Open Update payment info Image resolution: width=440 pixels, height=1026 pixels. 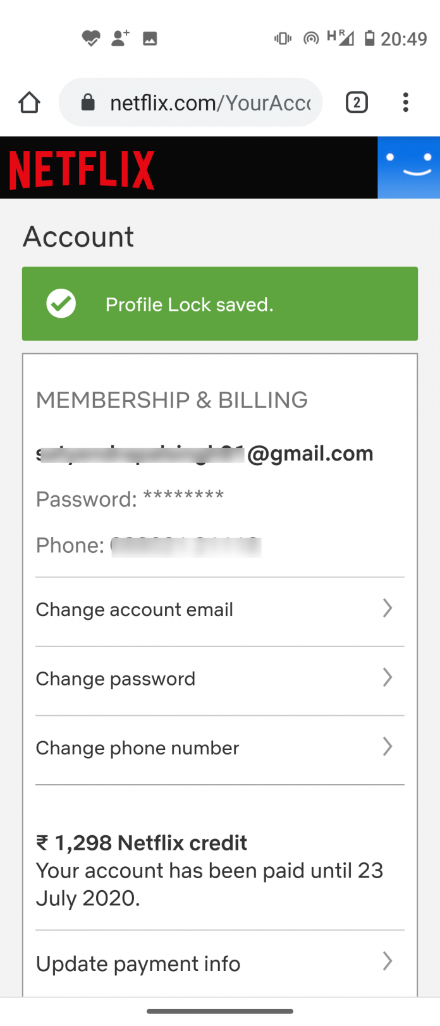click(138, 963)
